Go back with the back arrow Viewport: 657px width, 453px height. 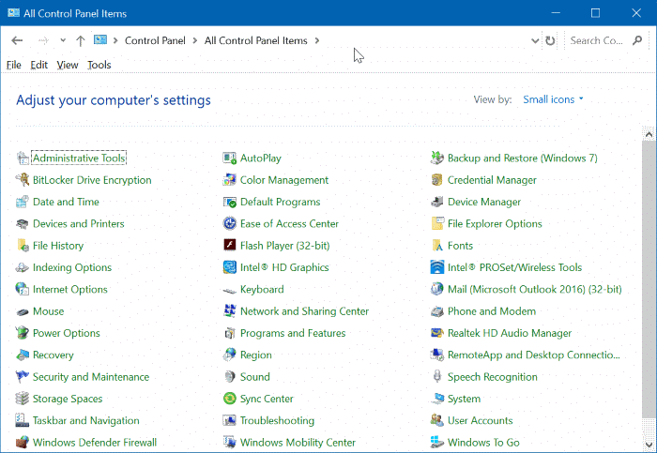tap(17, 40)
